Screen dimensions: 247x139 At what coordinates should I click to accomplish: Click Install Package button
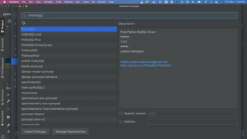click(x=35, y=131)
